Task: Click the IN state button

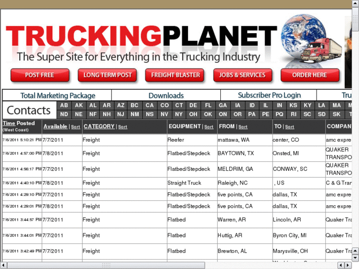Action: pos(279,105)
